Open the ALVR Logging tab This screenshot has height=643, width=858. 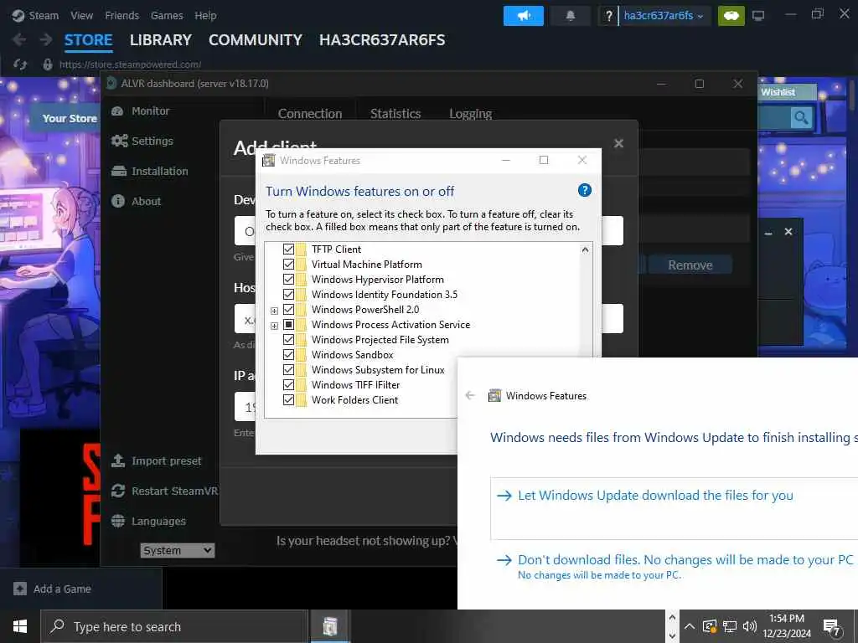[471, 114]
